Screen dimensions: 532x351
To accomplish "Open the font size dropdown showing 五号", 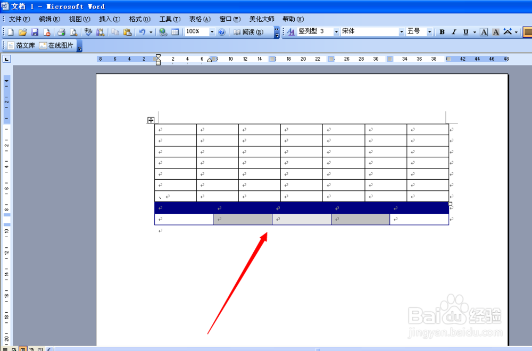I will [429, 32].
